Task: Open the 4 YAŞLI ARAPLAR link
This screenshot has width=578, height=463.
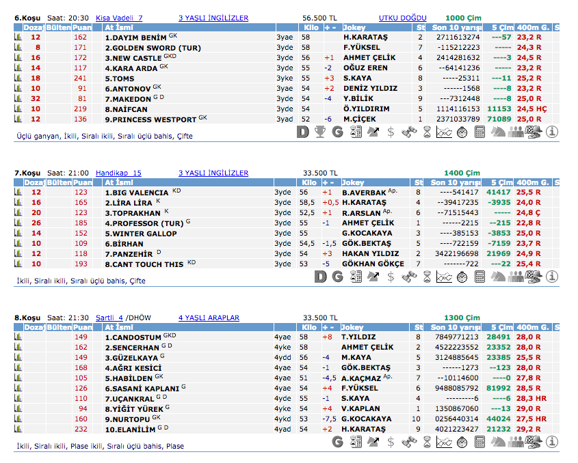Action: pyautogui.click(x=209, y=318)
